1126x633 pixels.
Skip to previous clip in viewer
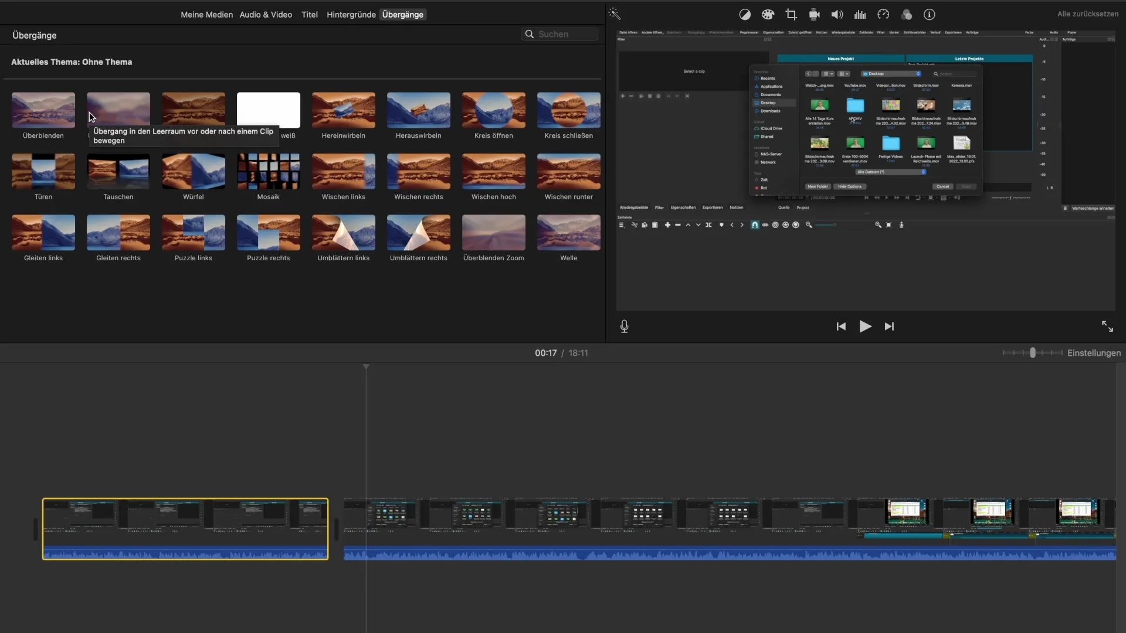841,326
